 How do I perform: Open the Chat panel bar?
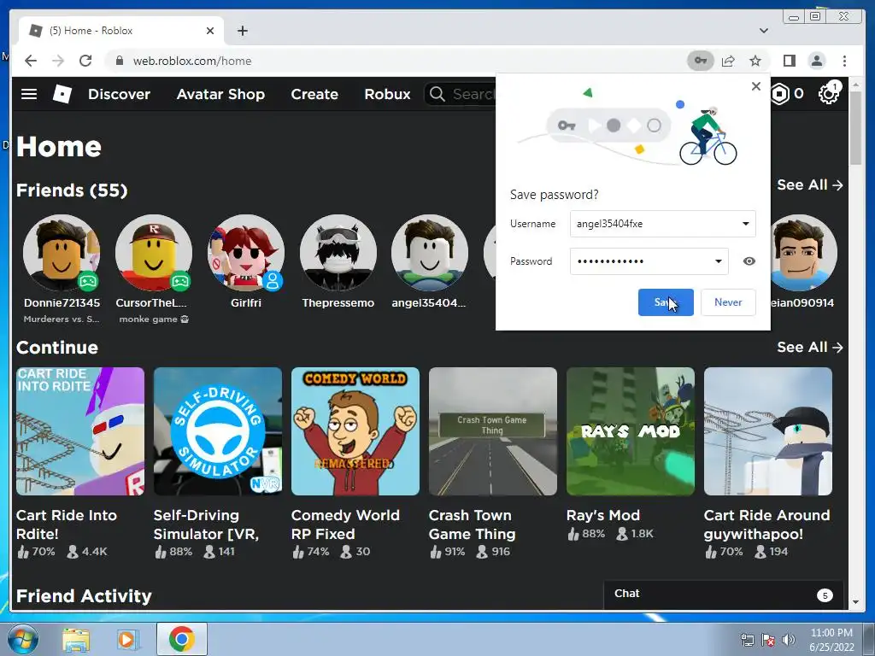coord(723,594)
